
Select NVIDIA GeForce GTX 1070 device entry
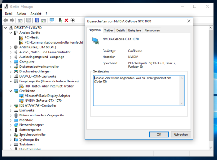coord(43,101)
